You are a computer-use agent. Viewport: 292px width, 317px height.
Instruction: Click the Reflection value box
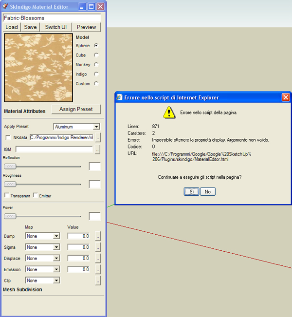[x=95, y=167]
